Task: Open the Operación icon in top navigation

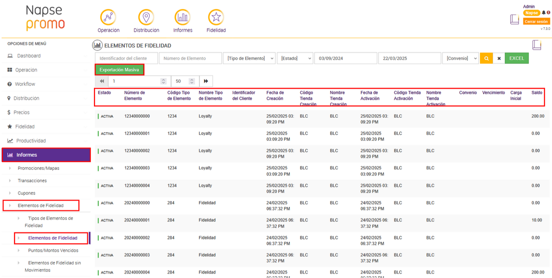Action: pyautogui.click(x=108, y=17)
